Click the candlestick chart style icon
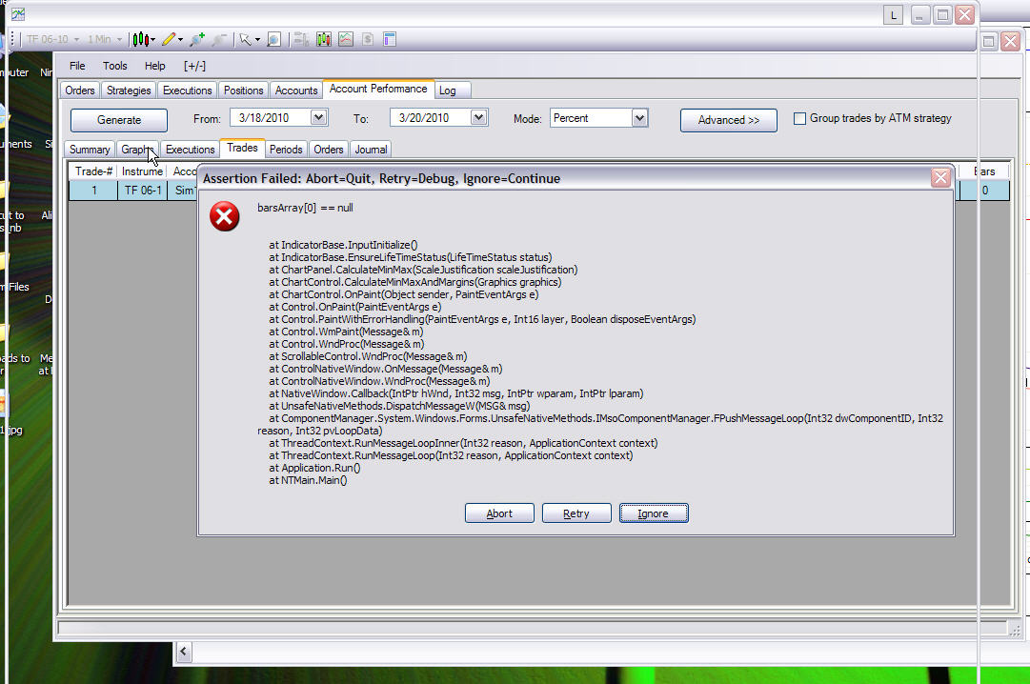1030x684 pixels. [x=140, y=39]
